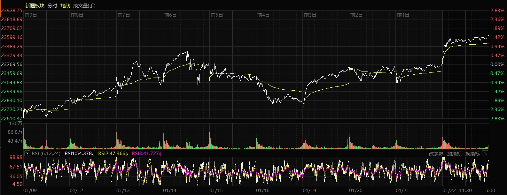Image resolution: width=507 pixels, height=195 pixels.
Task: Select the 前5日 day marker
Action: (217, 15)
